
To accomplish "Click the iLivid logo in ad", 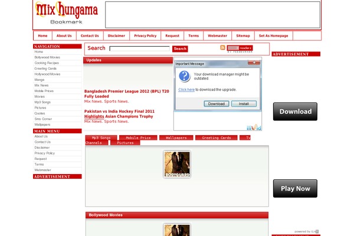I will click(254, 127).
